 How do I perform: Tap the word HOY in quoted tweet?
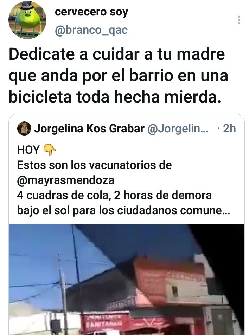28,150
